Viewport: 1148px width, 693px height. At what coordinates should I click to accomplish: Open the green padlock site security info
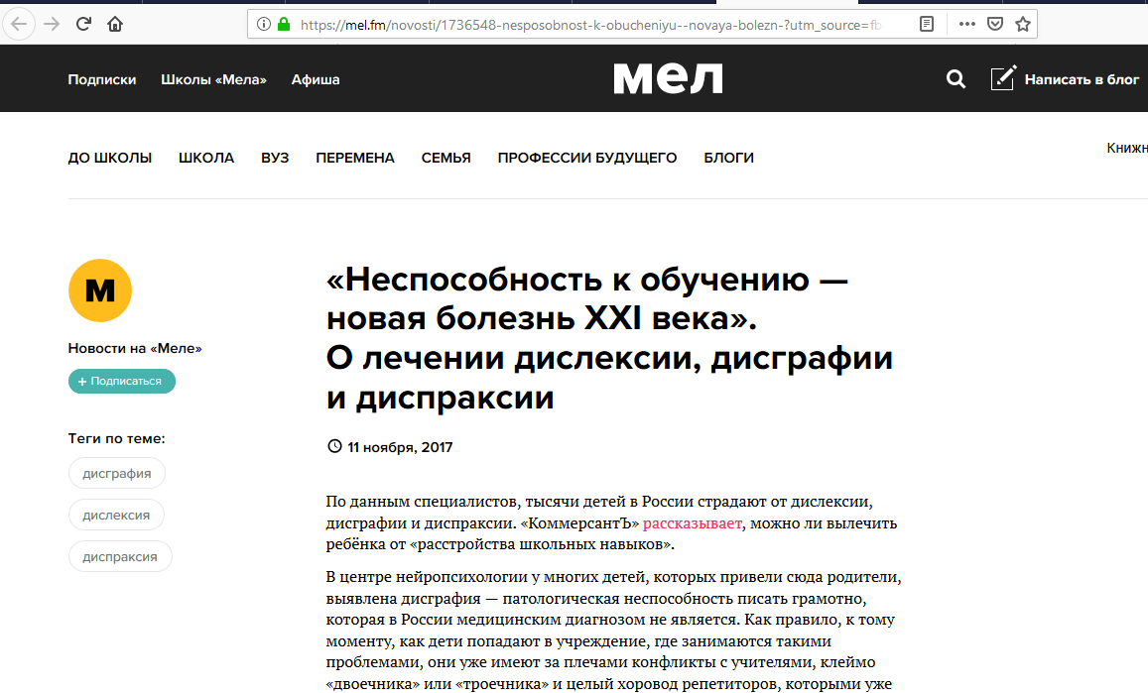tap(284, 24)
